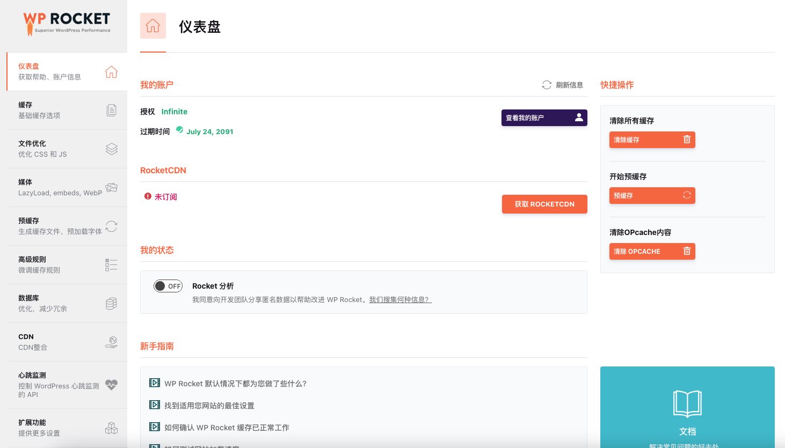Enable the Rocket 分析 toggle
This screenshot has width=785, height=448.
point(168,286)
